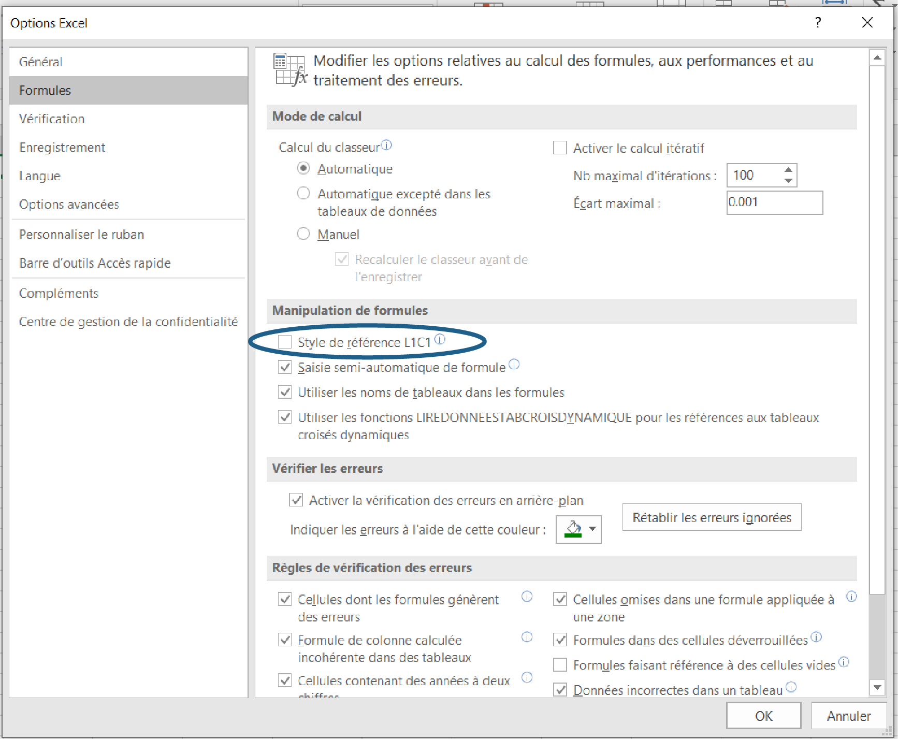Open the Langue category

point(128,176)
